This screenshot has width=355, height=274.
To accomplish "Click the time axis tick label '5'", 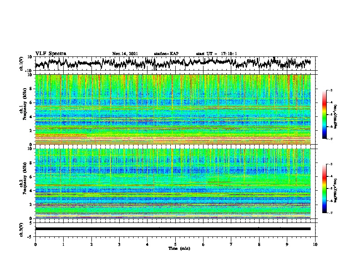I will (x=175, y=244).
